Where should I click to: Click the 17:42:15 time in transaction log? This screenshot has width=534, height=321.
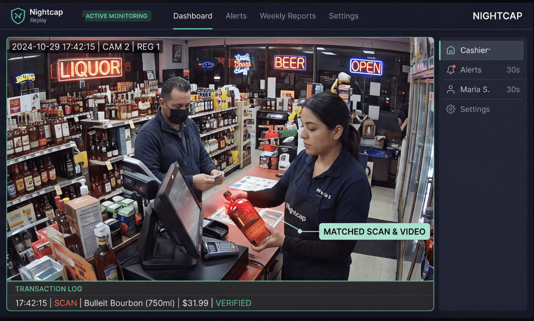[x=31, y=303]
